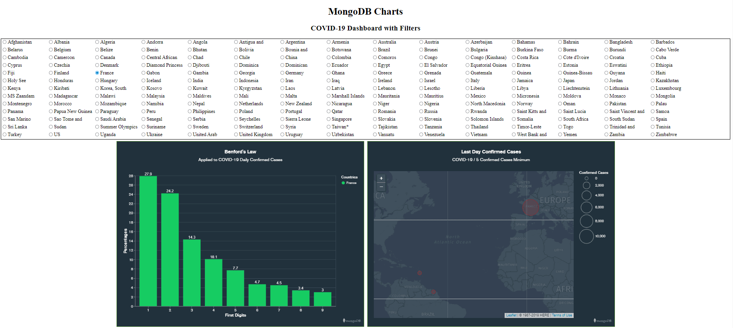The image size is (733, 328).
Task: Pick the Yemen radio option
Action: click(x=560, y=135)
